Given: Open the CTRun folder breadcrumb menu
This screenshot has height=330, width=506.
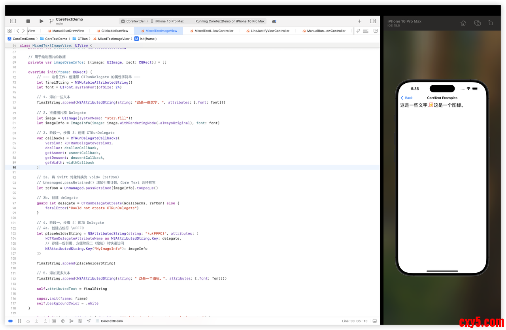Looking at the screenshot, I should [x=82, y=39].
